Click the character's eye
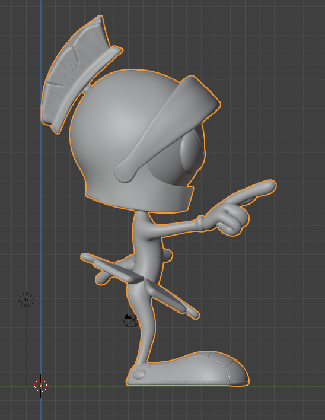 (x=190, y=152)
